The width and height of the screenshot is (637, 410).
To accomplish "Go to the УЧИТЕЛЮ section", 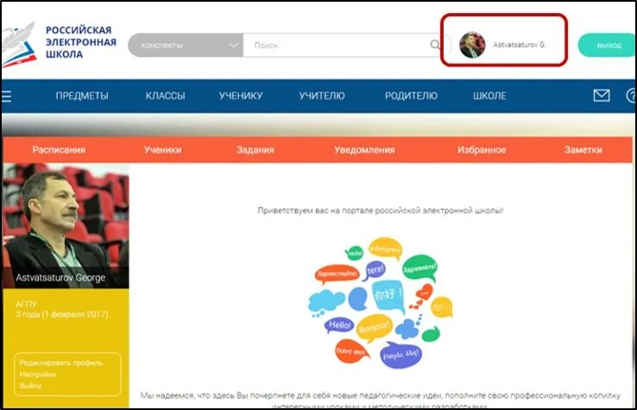I will pyautogui.click(x=322, y=96).
